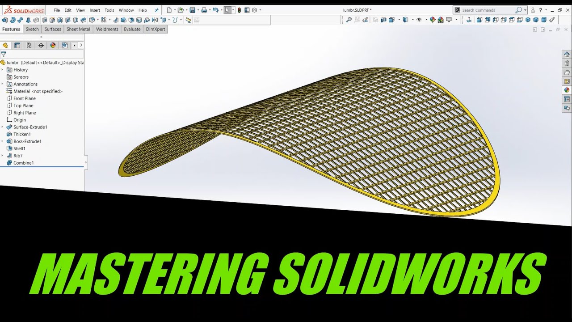
Task: Click the Edit Appearance color ball icon
Action: [x=433, y=20]
